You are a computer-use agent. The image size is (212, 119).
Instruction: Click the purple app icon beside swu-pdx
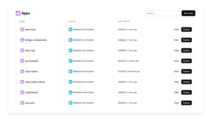[x=22, y=103]
